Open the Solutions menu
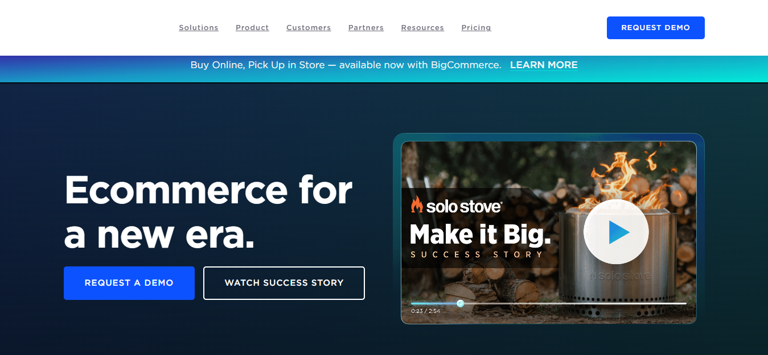 click(199, 28)
